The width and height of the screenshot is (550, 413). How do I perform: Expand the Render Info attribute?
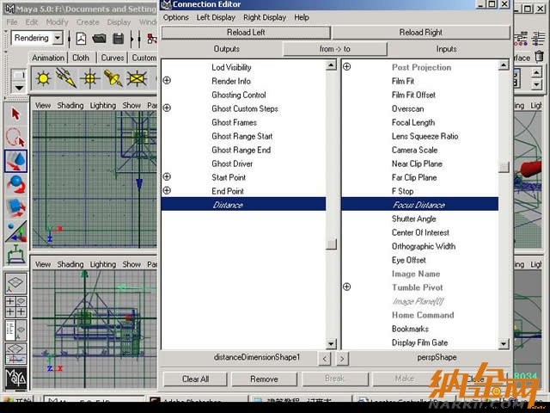(x=167, y=80)
